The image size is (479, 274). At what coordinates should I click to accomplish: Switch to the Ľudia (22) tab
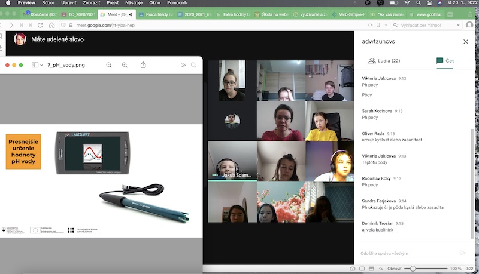(x=384, y=60)
